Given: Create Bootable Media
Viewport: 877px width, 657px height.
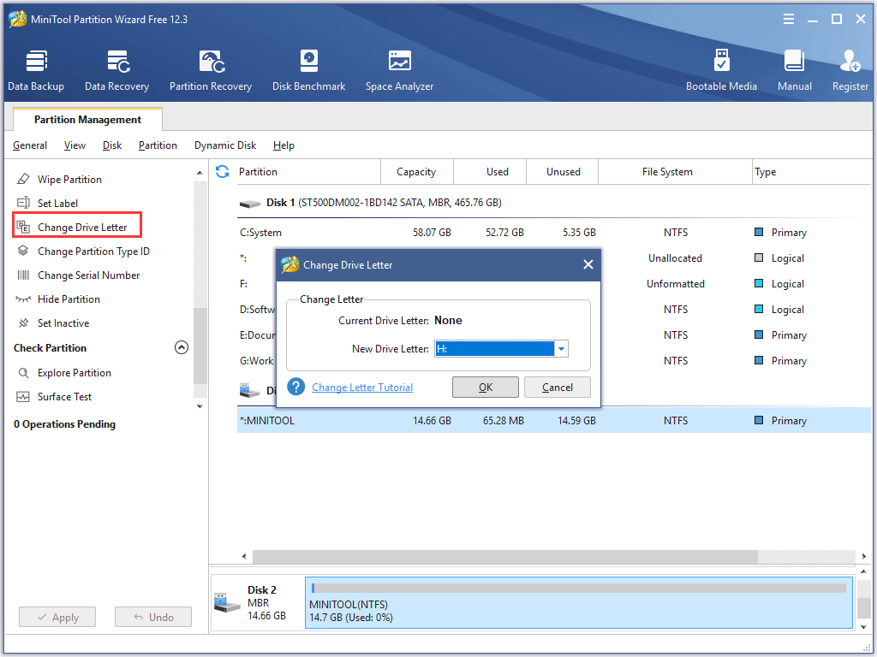Looking at the screenshot, I should point(721,70).
